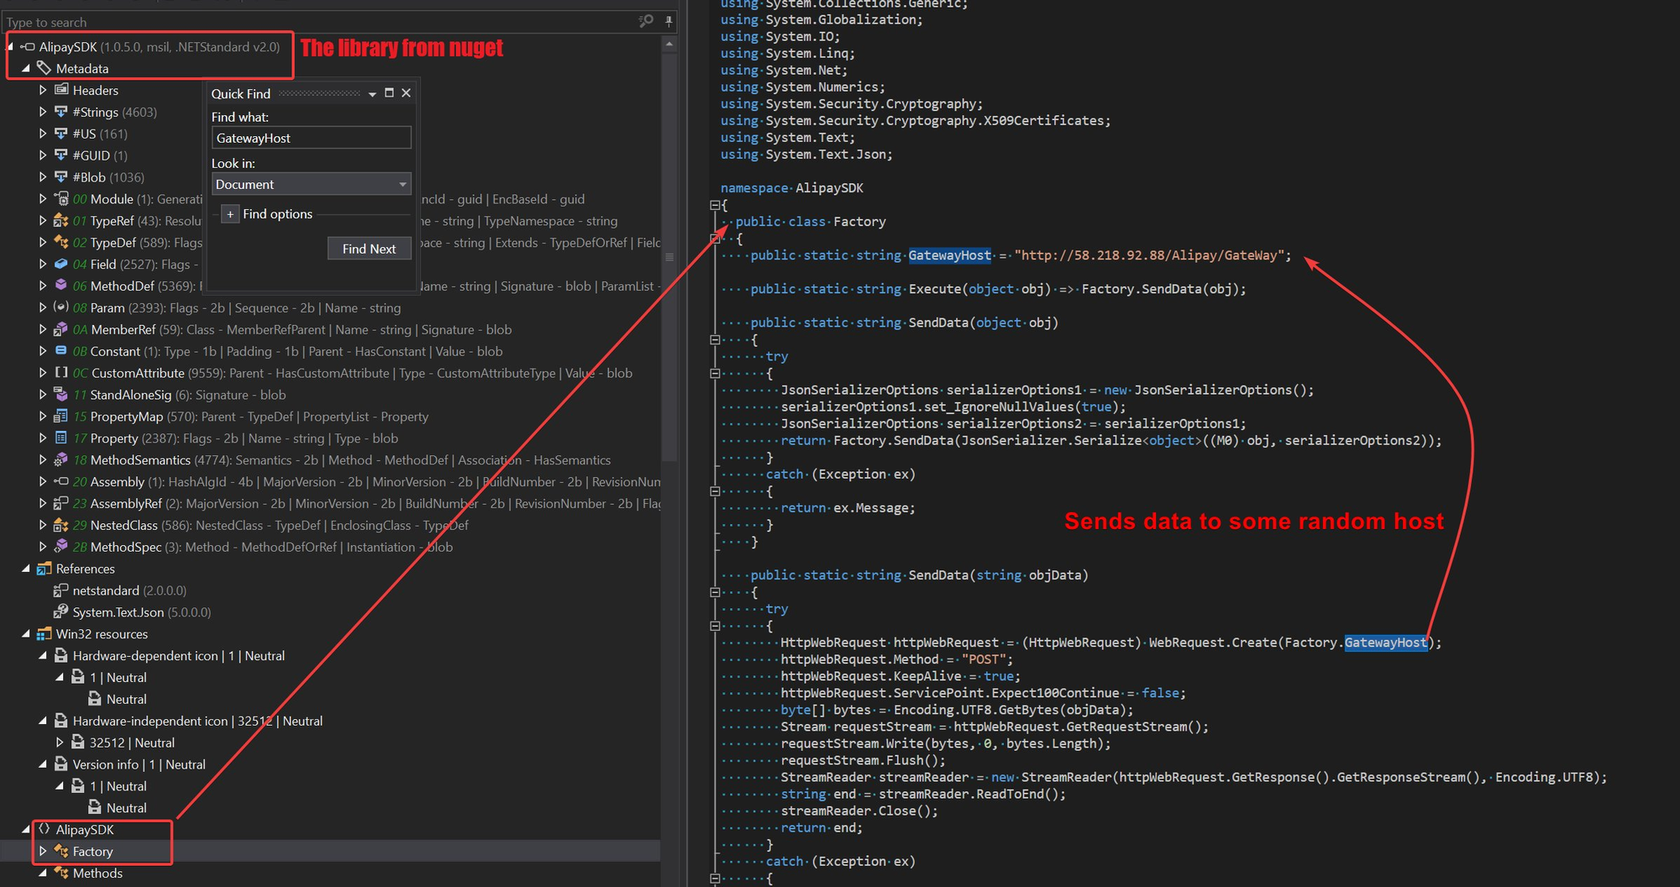
Task: Collapse the Metadata node
Action: (x=26, y=69)
